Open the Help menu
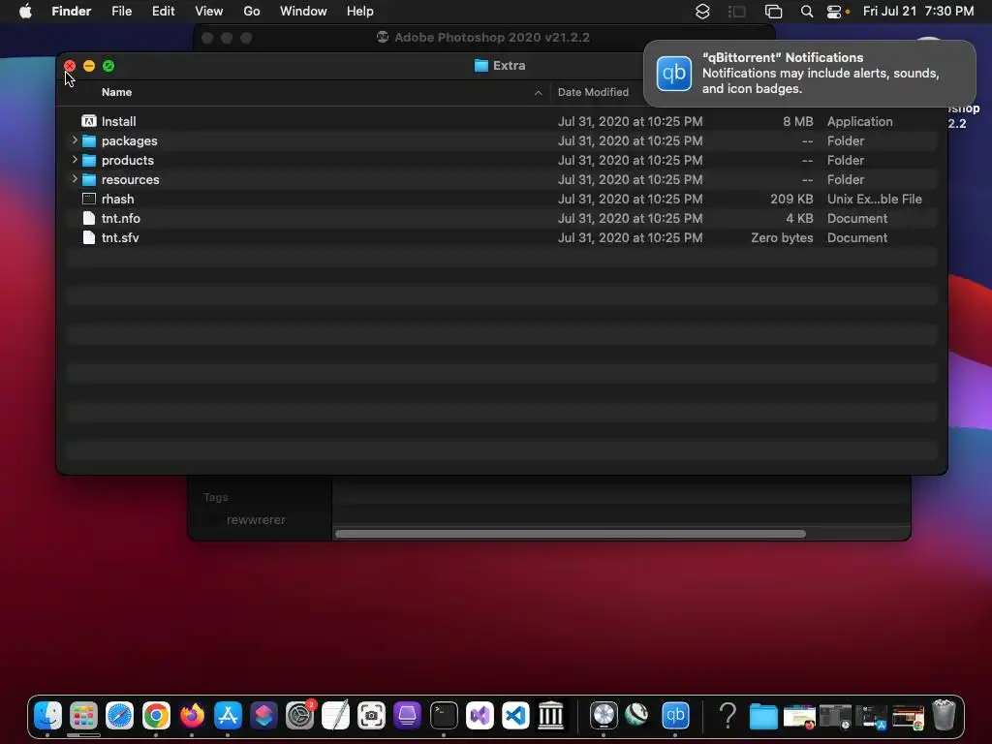 coord(360,12)
